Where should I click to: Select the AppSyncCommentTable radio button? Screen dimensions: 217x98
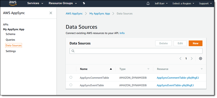point(71,77)
